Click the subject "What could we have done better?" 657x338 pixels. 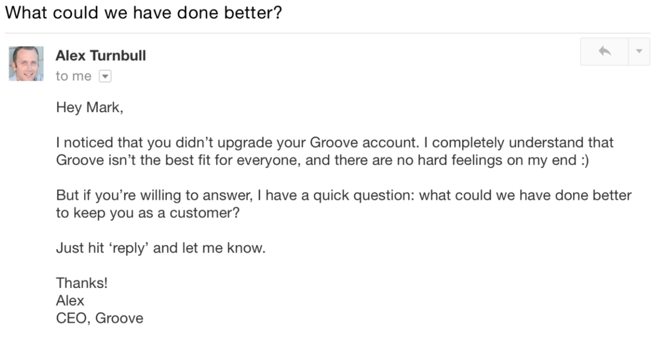pos(143,13)
